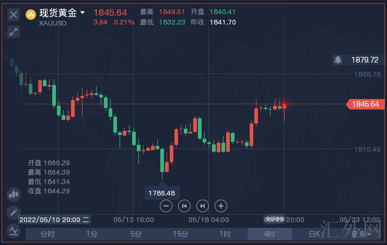Select the 1时 timeframe tab
This screenshot has width=387, height=245.
[225, 234]
